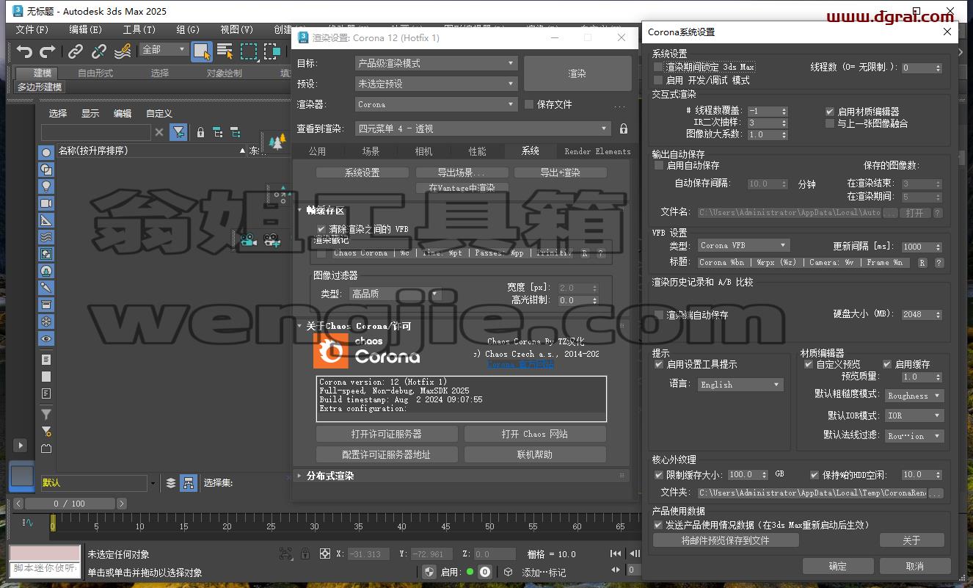The height and width of the screenshot is (588, 973).
Task: Switch to the Render Elements tab
Action: point(597,151)
